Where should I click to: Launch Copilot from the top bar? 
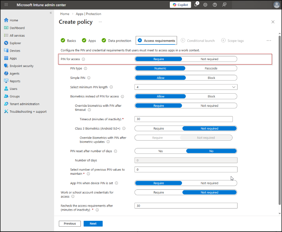tap(180, 5)
